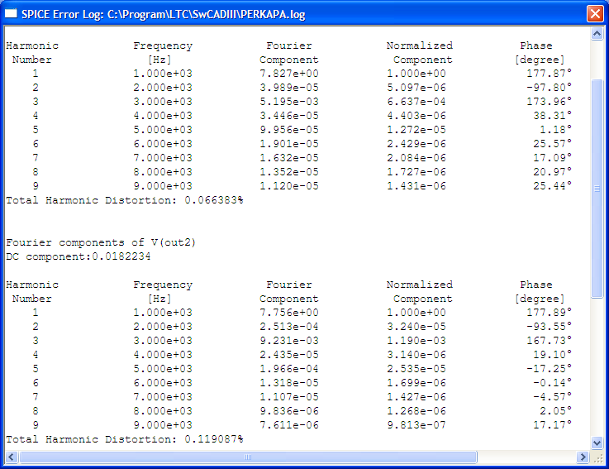Click normalized component value 5.097e-06
Viewport: 609px width, 469px height.
(416, 88)
